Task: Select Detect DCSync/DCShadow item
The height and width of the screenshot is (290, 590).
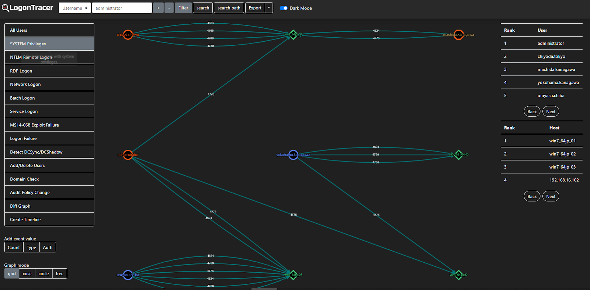Action: 49,152
